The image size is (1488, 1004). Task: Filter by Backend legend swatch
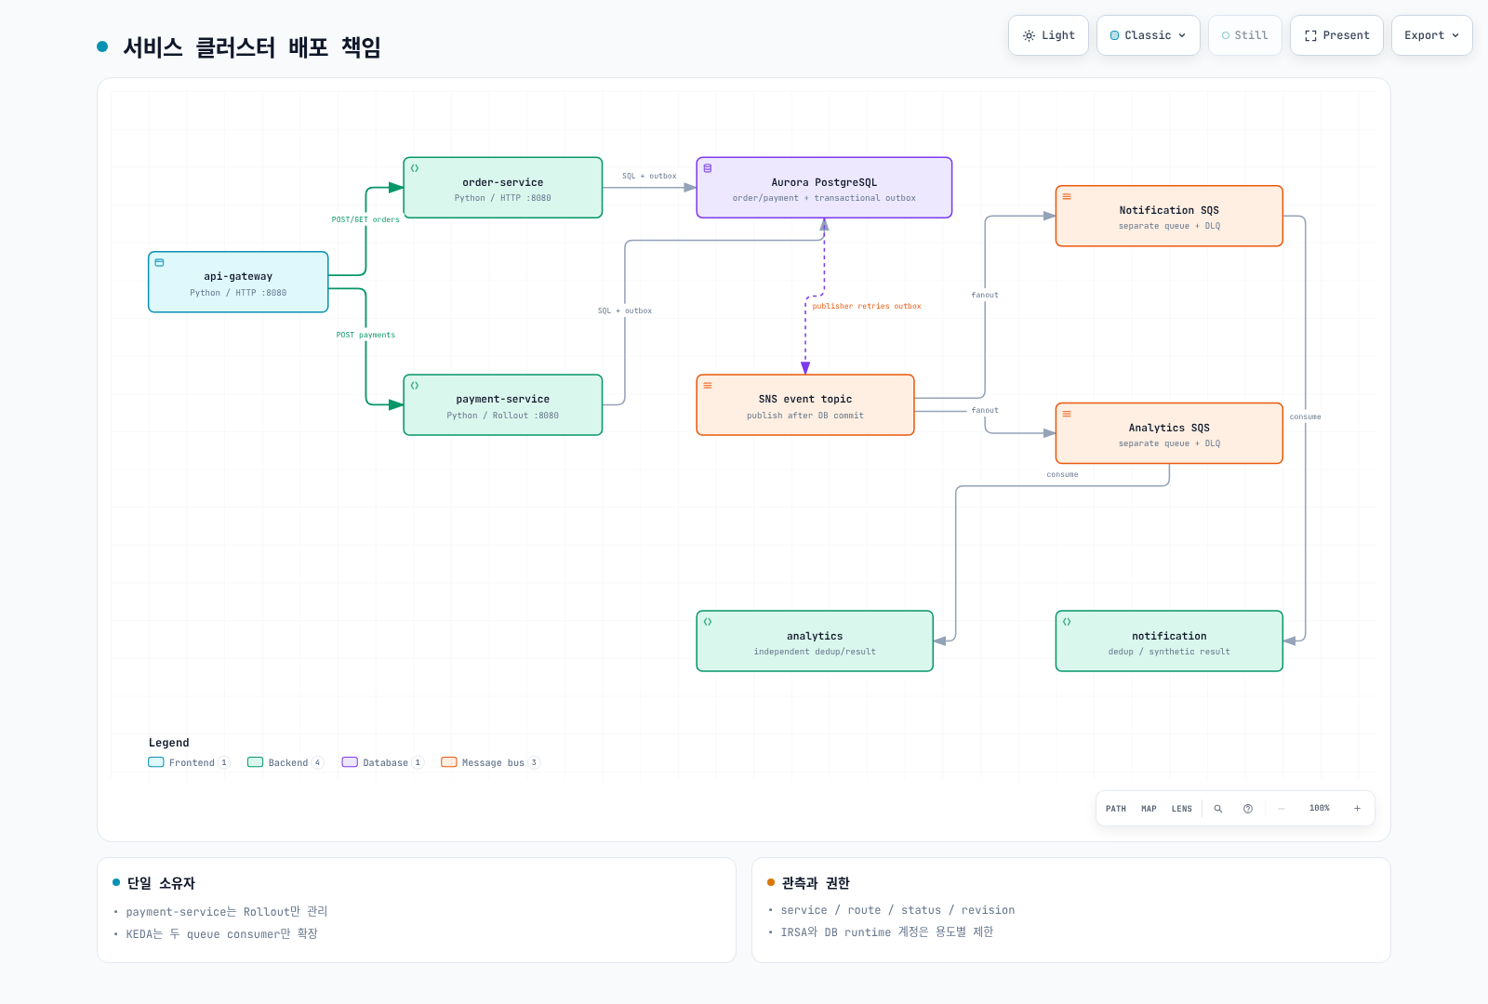255,762
